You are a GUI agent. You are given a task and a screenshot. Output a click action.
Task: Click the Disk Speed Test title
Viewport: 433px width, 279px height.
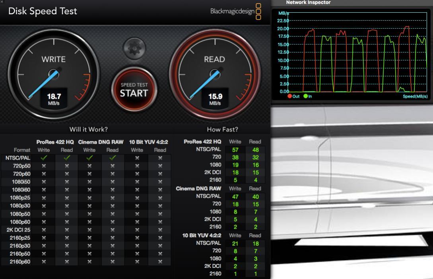(43, 11)
